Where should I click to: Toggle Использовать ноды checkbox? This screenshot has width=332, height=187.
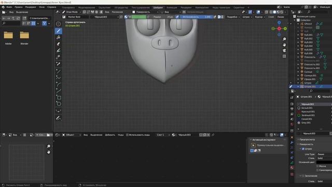pyautogui.click(x=127, y=135)
